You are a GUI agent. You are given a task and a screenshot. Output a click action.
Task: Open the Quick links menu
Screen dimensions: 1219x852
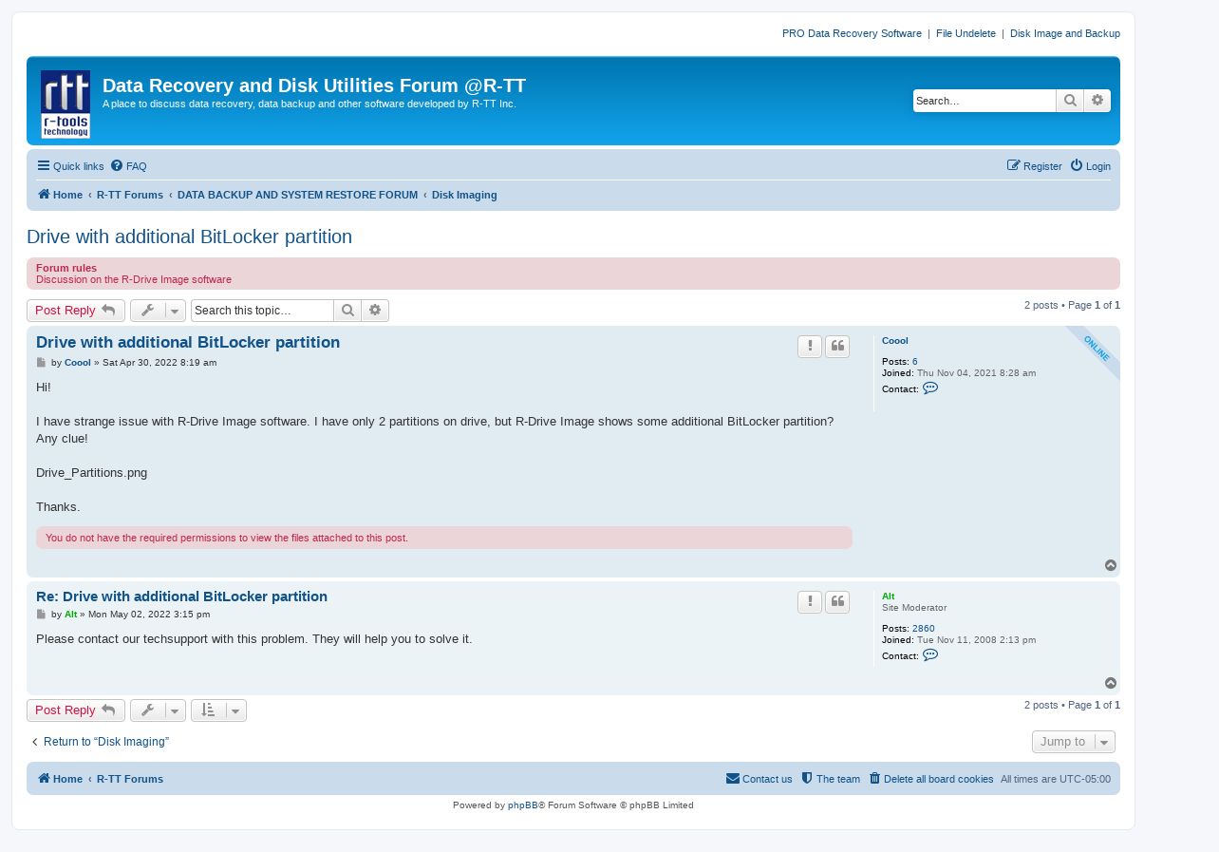point(70,166)
